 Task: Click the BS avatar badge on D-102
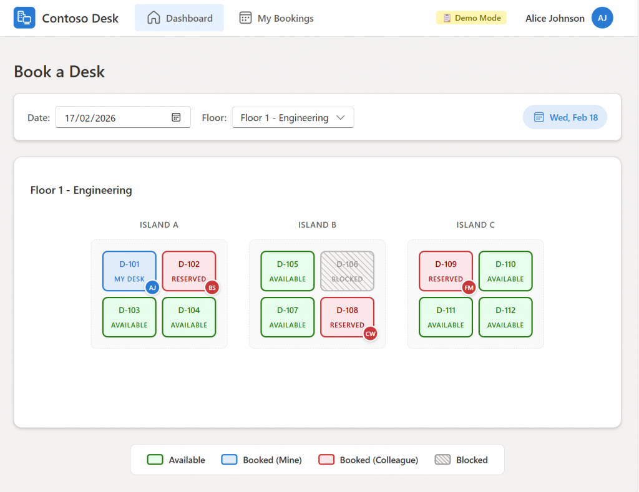pos(212,287)
